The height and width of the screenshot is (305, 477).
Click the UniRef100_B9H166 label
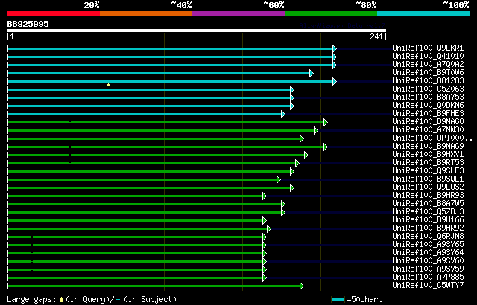(428, 220)
